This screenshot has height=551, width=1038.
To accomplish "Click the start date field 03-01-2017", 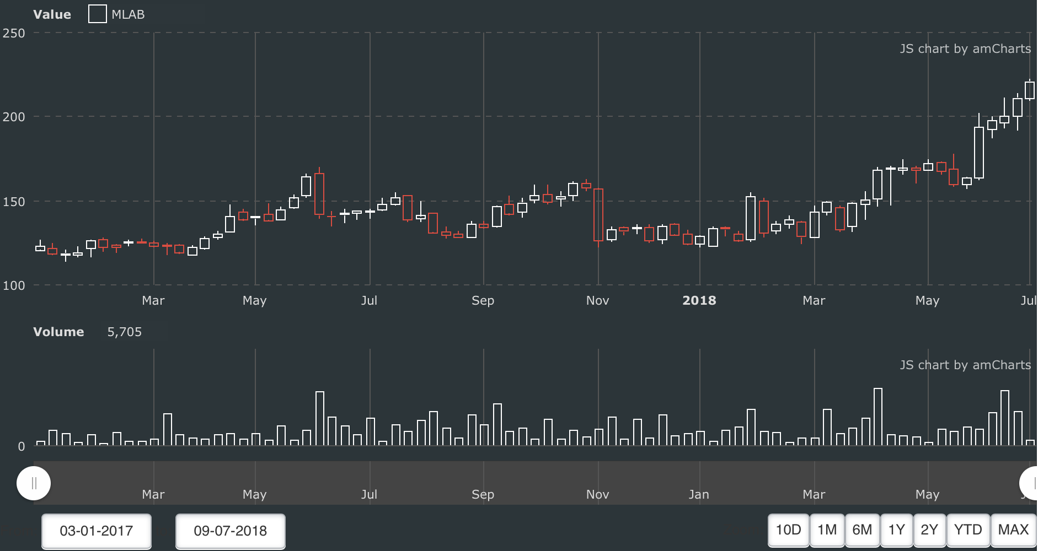I will coord(97,531).
